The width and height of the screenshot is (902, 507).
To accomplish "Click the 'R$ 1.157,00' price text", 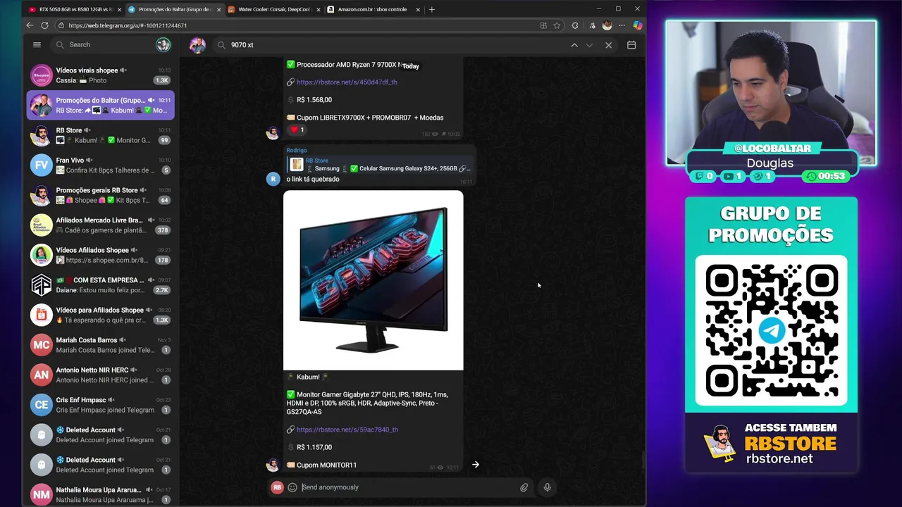I will pyautogui.click(x=314, y=447).
